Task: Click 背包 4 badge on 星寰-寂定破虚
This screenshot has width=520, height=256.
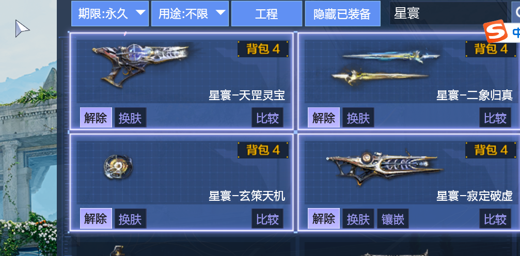Action: [x=491, y=150]
